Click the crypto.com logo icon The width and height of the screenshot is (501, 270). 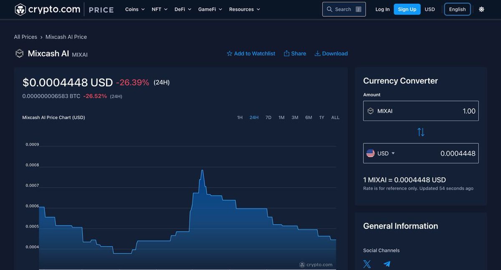click(x=20, y=9)
